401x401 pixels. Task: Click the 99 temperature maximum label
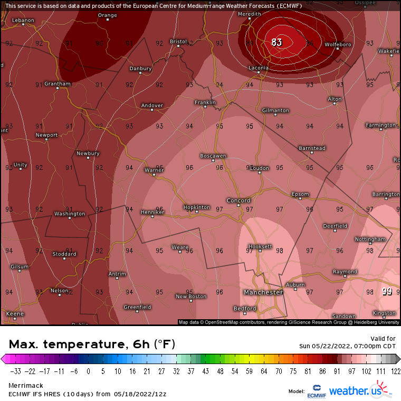387,291
